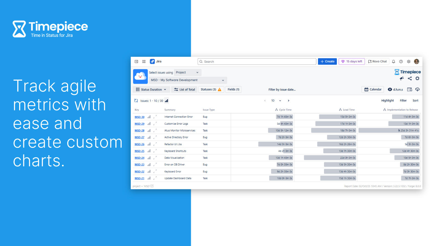
Task: Click the cloud download export icon
Action: click(417, 89)
